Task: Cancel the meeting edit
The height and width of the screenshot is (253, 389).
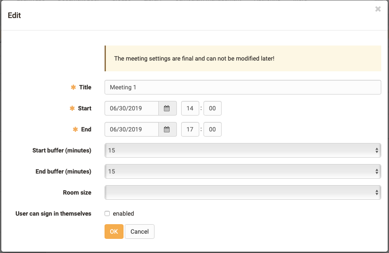Action: [x=139, y=232]
